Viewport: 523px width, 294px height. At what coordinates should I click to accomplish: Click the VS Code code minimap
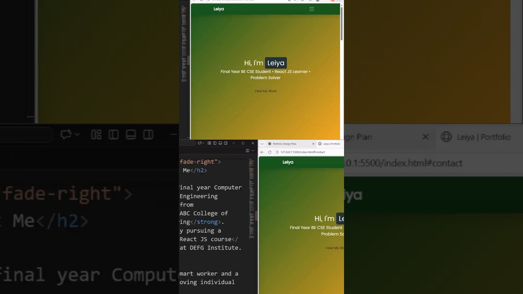(x=252, y=199)
